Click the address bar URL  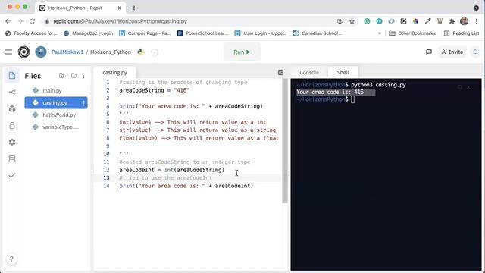(120, 21)
